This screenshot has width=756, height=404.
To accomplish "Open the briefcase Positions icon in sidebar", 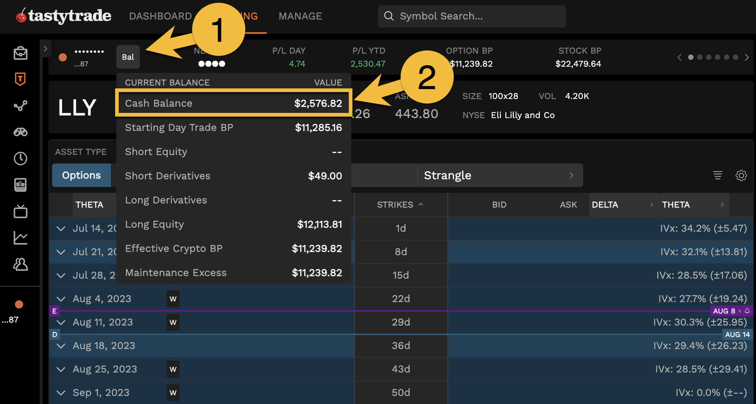I will pos(21,53).
